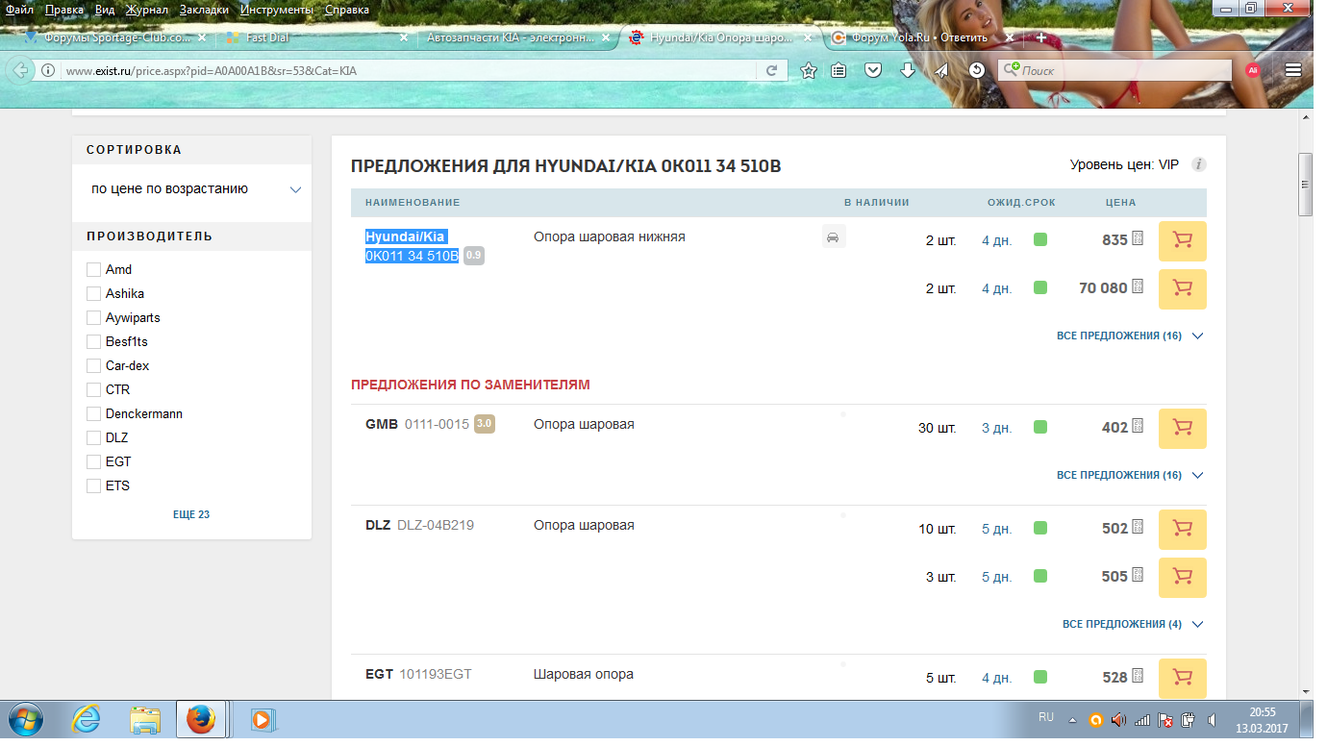Screen dimensions: 1327x746
Task: Add the 835 price Hyundai/Kia part to cart
Action: (x=1182, y=240)
